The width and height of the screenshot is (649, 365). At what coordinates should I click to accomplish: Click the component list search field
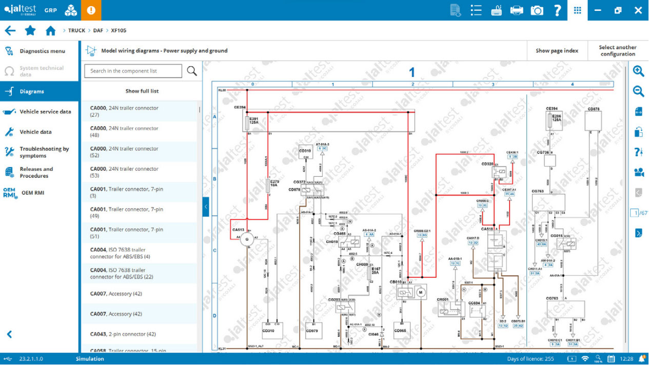pyautogui.click(x=133, y=71)
